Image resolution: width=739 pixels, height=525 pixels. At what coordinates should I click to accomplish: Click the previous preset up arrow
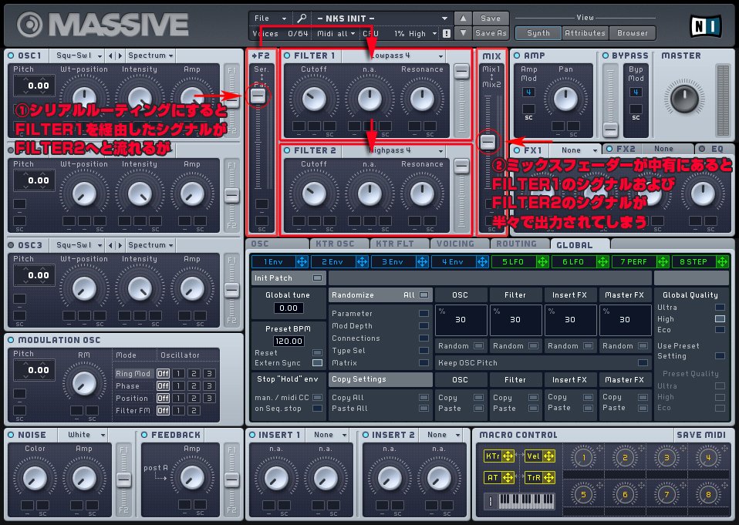(463, 19)
